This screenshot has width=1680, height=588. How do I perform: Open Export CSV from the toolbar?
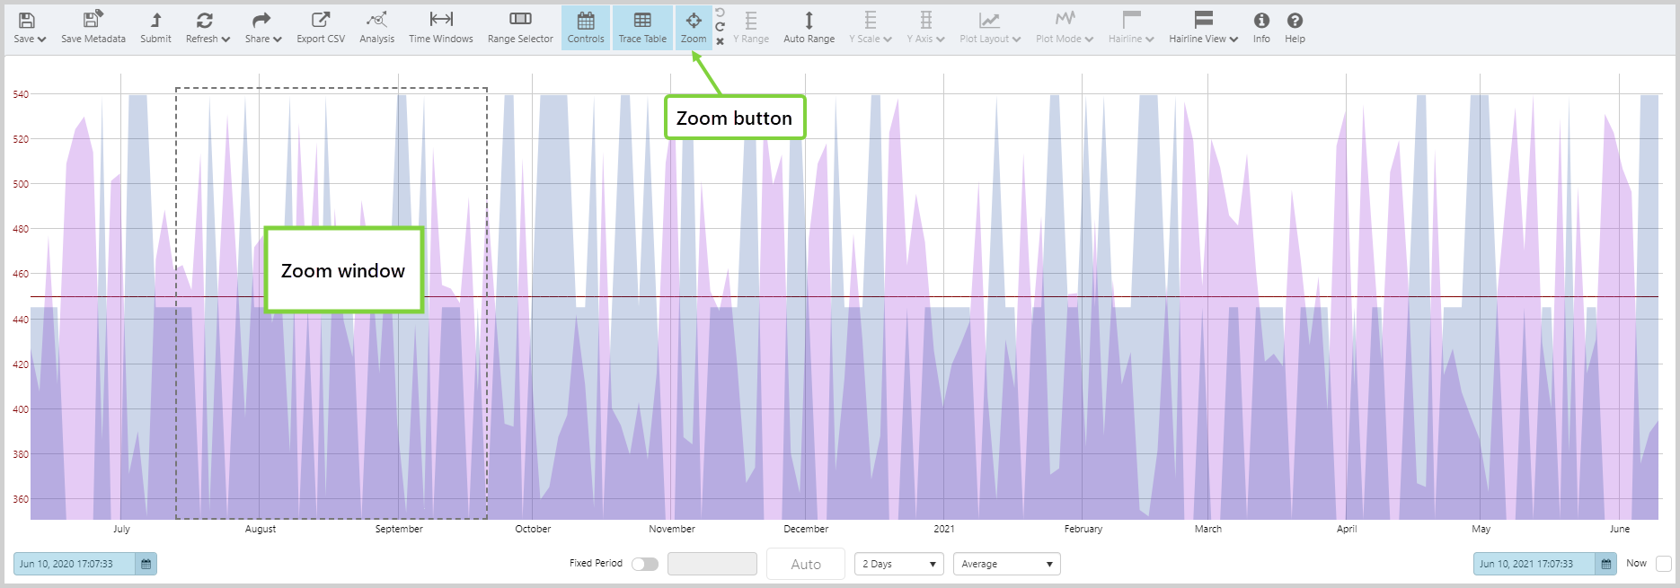(x=321, y=21)
